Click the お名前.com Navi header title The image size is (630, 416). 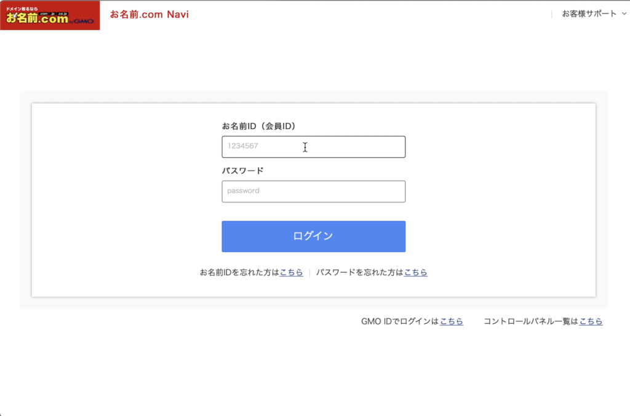(x=149, y=14)
